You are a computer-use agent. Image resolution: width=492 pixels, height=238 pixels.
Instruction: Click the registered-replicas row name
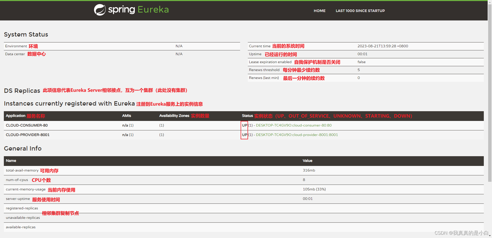point(22,208)
